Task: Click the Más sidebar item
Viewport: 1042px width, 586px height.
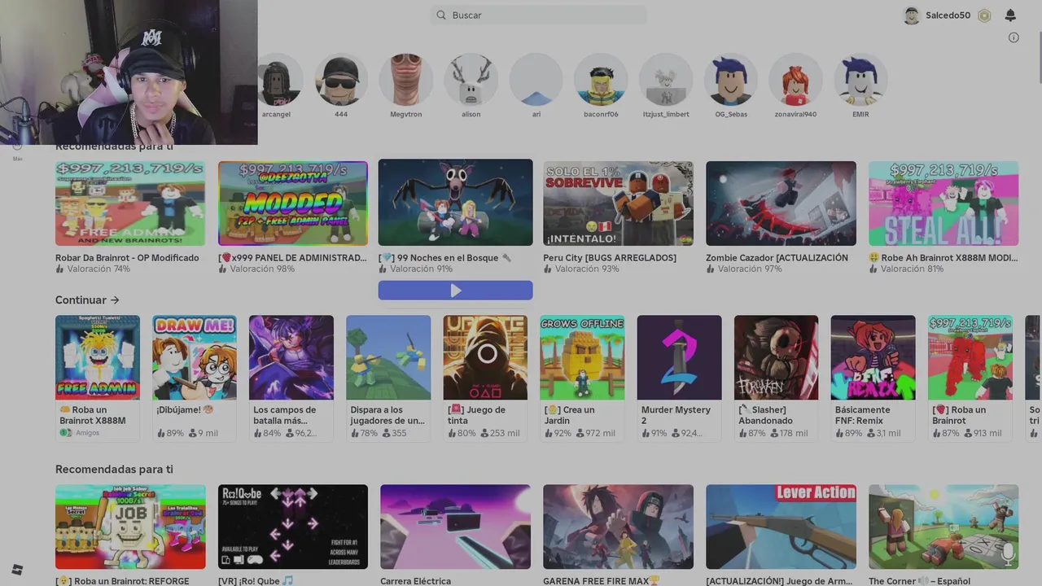Action: coord(17,152)
